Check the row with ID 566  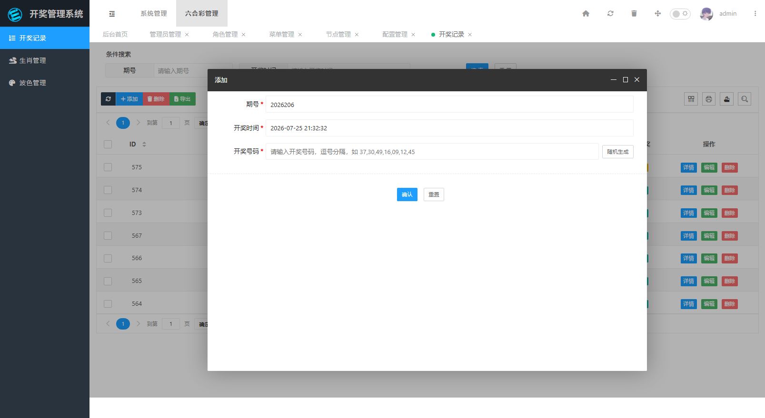click(x=108, y=258)
